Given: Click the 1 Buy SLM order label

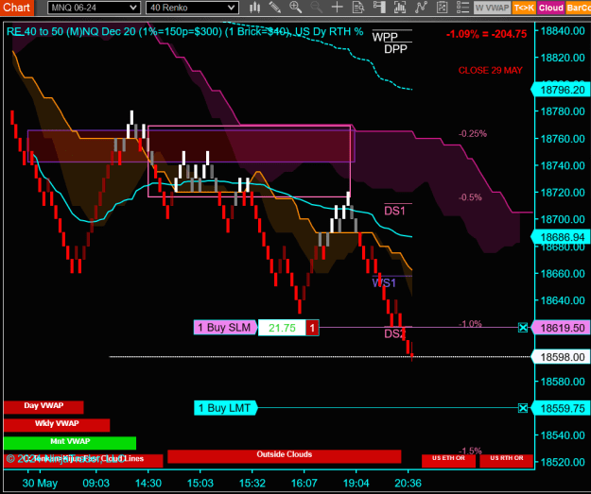Looking at the screenshot, I should [x=225, y=328].
